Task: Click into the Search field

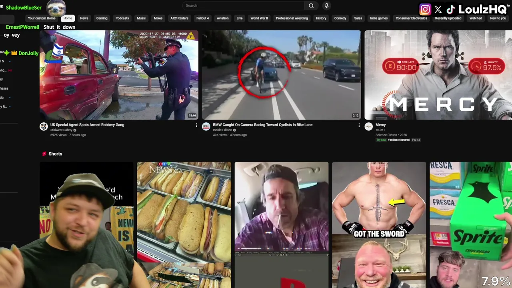Action: pyautogui.click(x=243, y=6)
